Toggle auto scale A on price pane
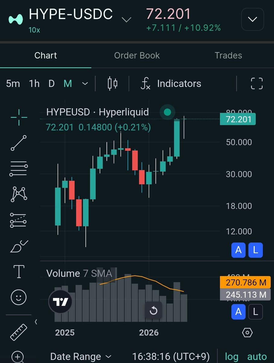Image resolution: width=274 pixels, height=363 pixels. coord(238,250)
